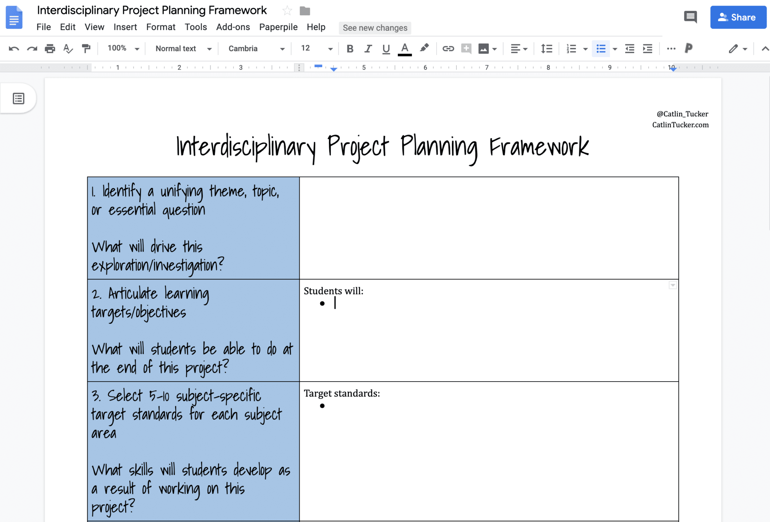
Task: Open comment history
Action: tap(691, 17)
